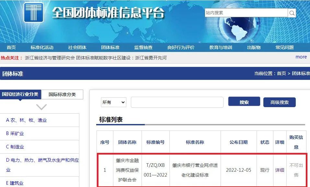Click the publication date 2022-12-05

click(239, 170)
